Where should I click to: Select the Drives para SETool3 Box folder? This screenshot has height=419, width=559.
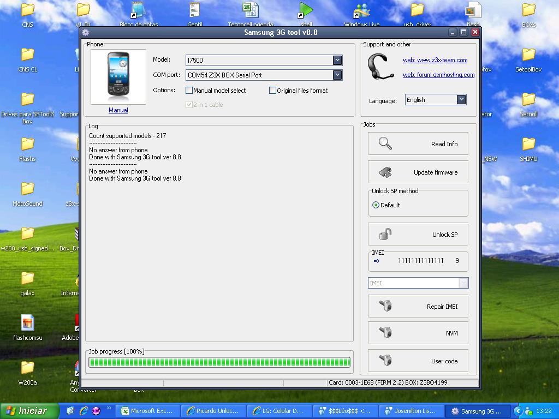pyautogui.click(x=27, y=108)
